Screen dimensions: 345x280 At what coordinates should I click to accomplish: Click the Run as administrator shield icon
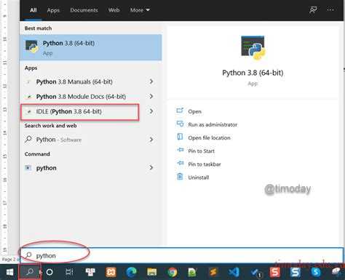tap(180, 124)
